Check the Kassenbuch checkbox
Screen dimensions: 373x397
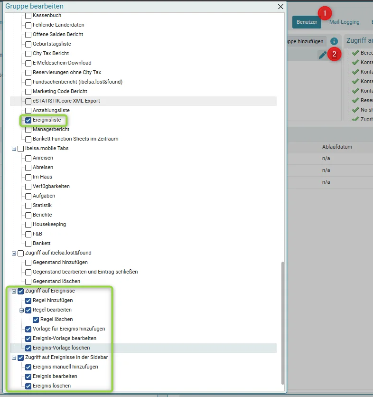28,16
